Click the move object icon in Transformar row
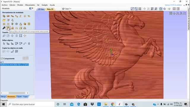190x107 pixels. [x=4, y=36]
